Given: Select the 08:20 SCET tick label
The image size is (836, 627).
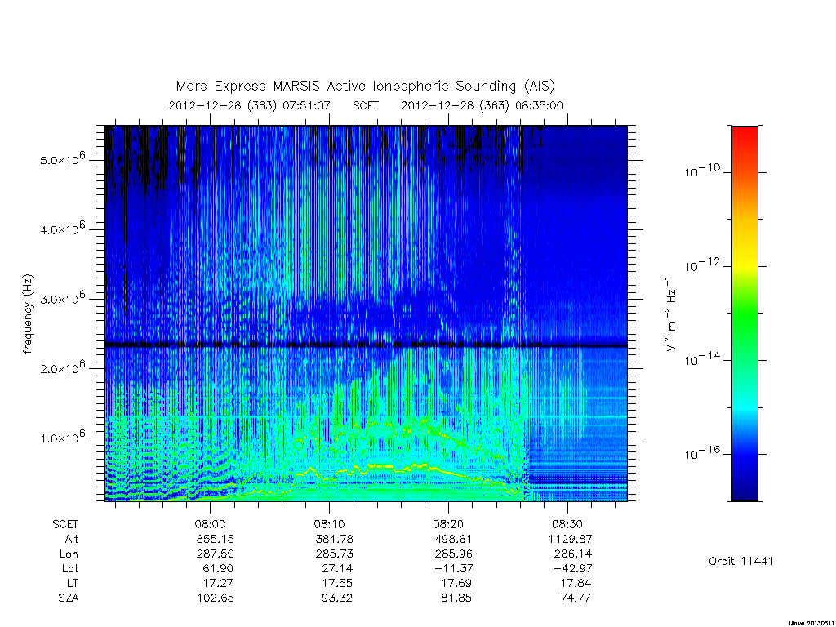Looking at the screenshot, I should 448,524.
